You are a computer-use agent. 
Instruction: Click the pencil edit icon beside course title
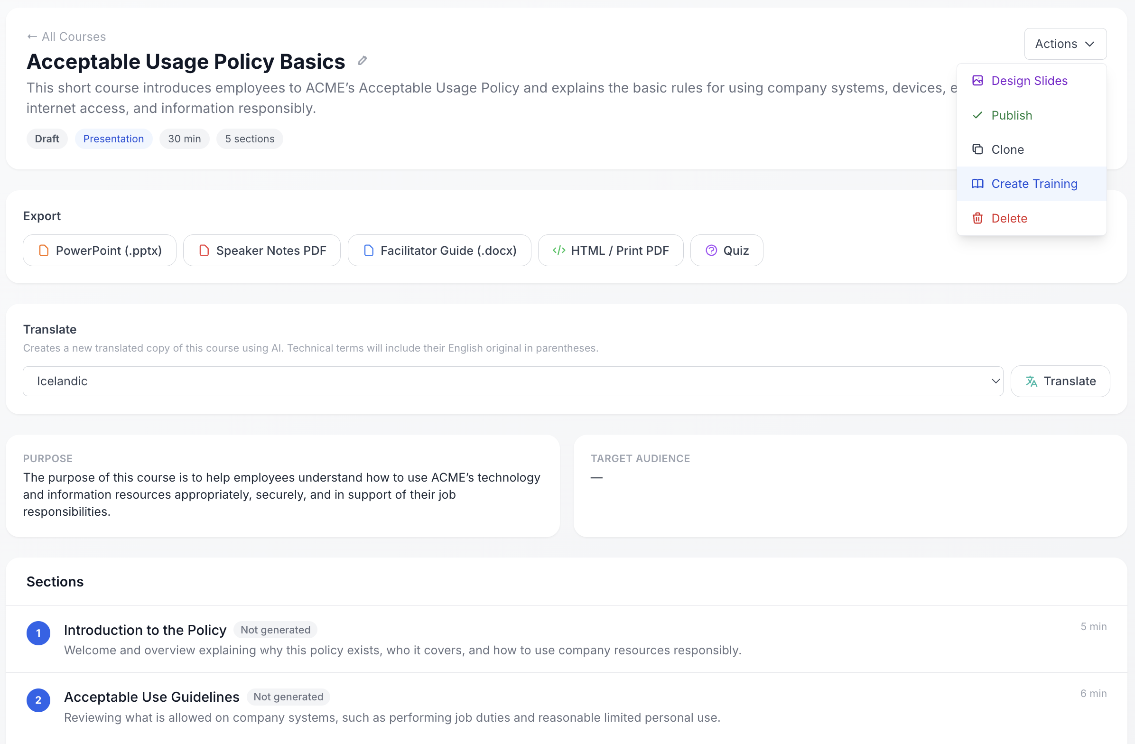click(363, 61)
